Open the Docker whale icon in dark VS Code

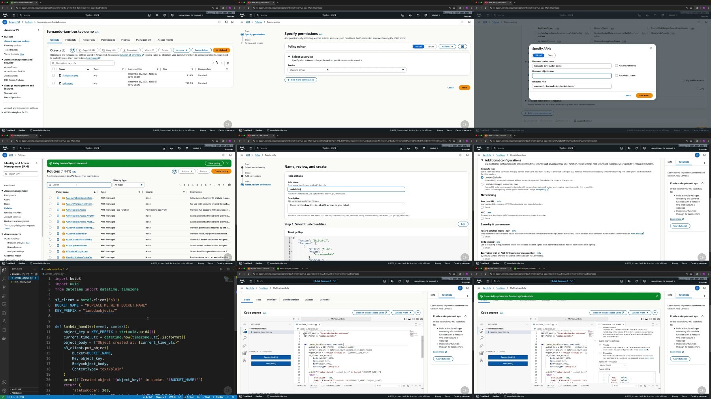[4, 338]
